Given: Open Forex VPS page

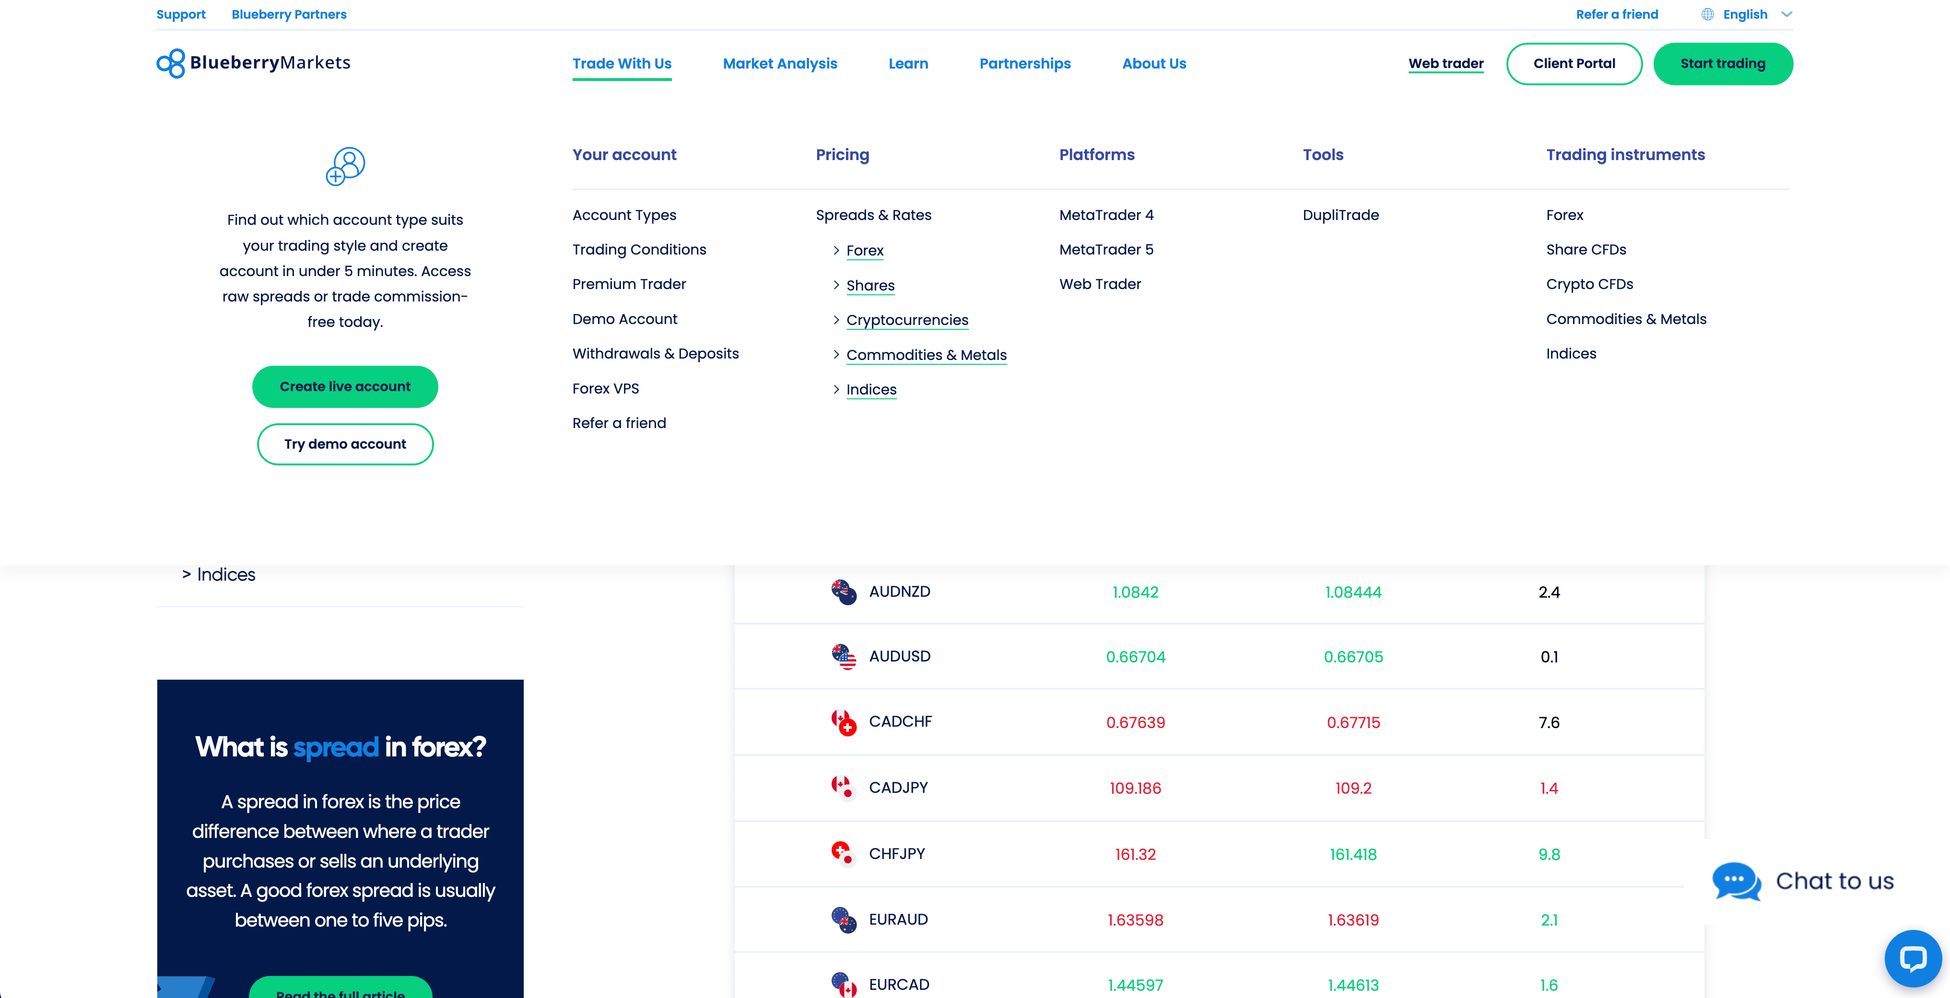Looking at the screenshot, I should coord(606,389).
